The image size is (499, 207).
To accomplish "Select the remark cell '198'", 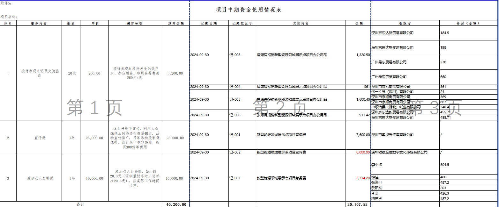I will pos(468,47).
